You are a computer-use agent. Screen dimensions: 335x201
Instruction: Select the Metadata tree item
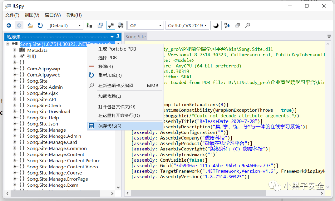tap(37, 51)
